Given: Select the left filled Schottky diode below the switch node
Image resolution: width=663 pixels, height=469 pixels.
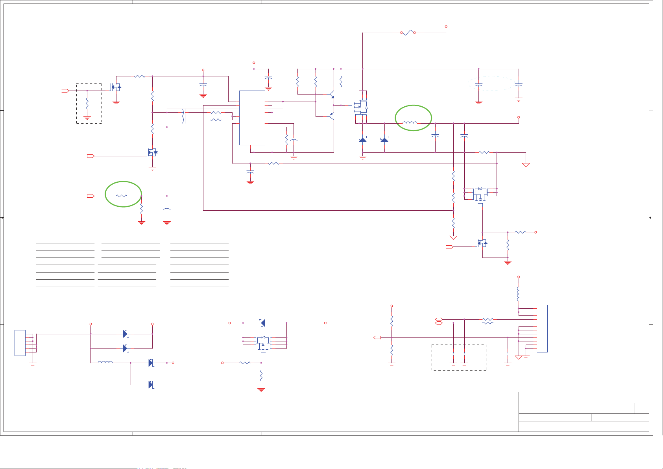Looking at the screenshot, I should coord(363,139).
